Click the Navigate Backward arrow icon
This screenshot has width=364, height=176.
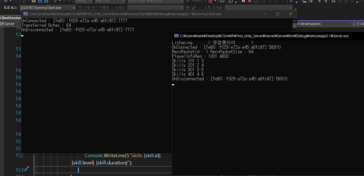[x=5, y=1]
